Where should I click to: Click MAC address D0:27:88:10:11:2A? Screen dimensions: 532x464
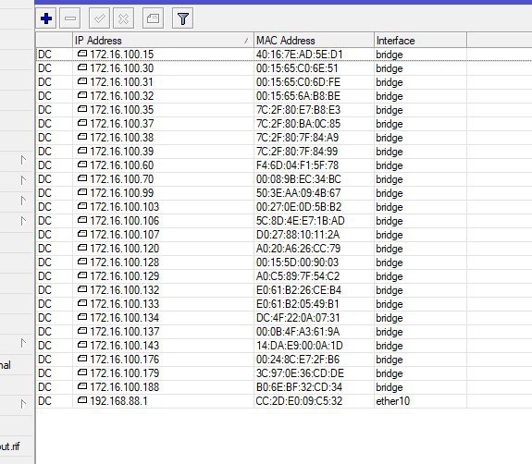pyautogui.click(x=298, y=235)
